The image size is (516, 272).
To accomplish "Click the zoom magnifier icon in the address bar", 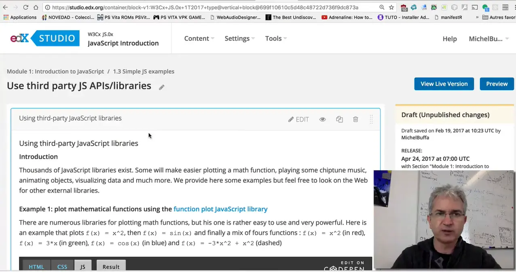I will [x=382, y=7].
